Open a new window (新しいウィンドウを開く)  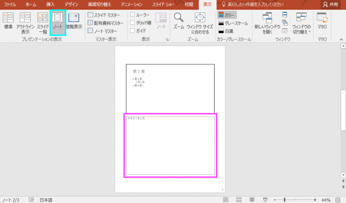click(267, 23)
